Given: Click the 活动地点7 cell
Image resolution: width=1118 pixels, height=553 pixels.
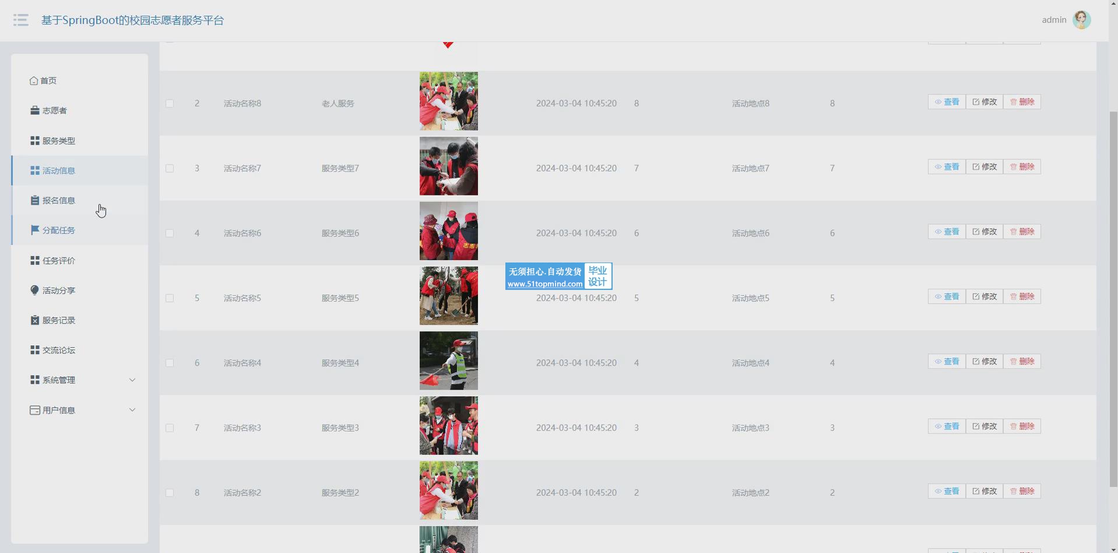Looking at the screenshot, I should [751, 168].
